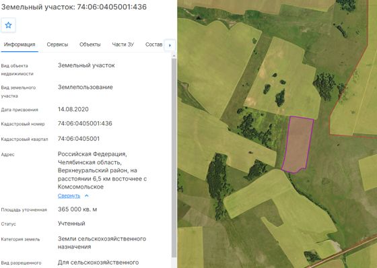The width and height of the screenshot is (377, 268).
Task: Click the Для сельскохозяйственного usage value
Action: point(98,262)
